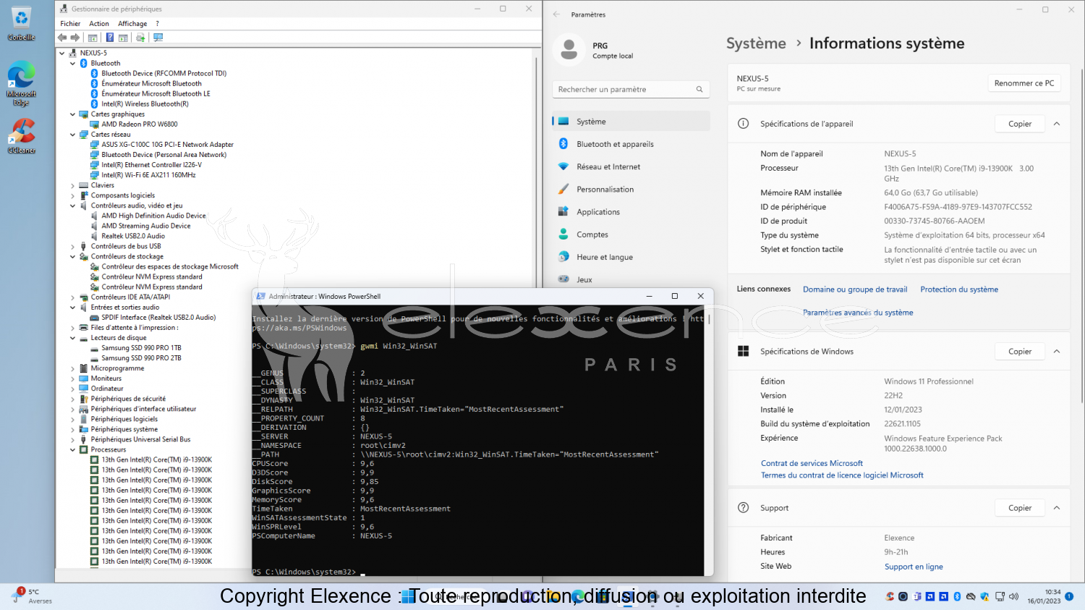Open Protection du système link
The image size is (1085, 610).
(x=959, y=289)
